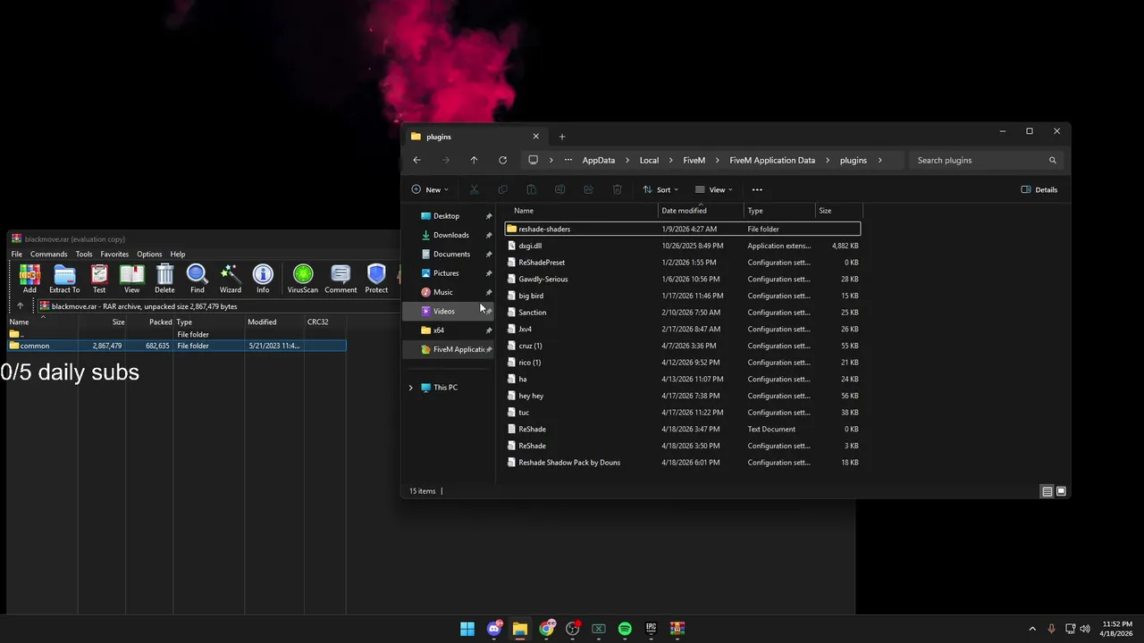Select the reshade-shaders folder
The image size is (1144, 643).
(682, 229)
